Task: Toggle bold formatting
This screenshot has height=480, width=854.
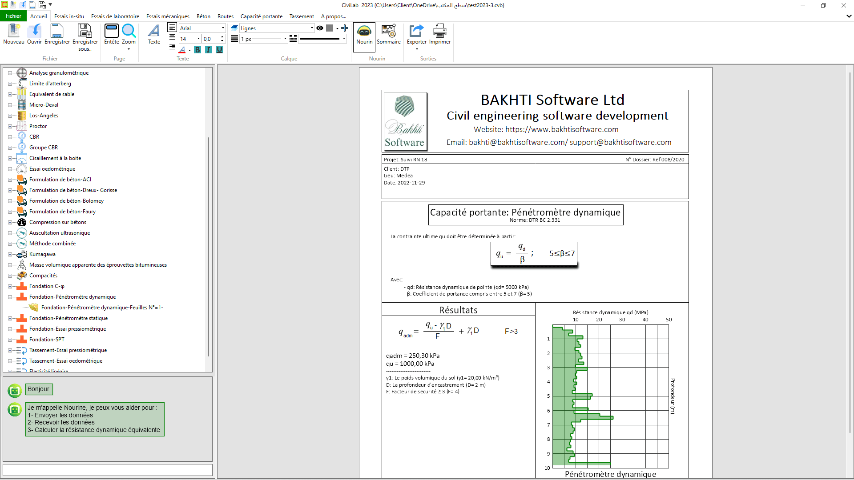Action: tap(197, 50)
